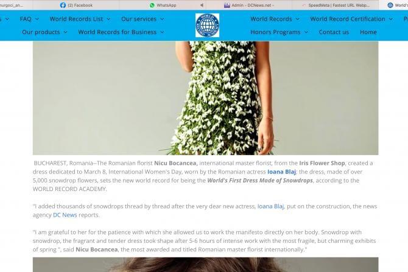Switch to the Facebook browser tab
Image resolution: width=408 pixels, height=272 pixels.
point(83,5)
